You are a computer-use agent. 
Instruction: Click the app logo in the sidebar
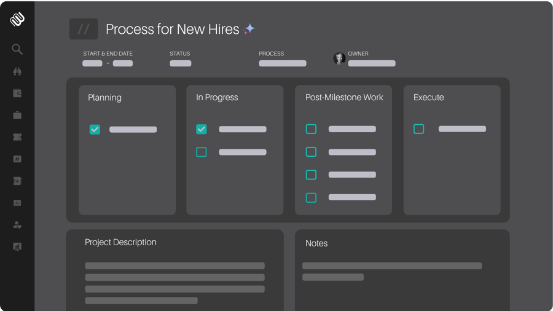click(17, 19)
